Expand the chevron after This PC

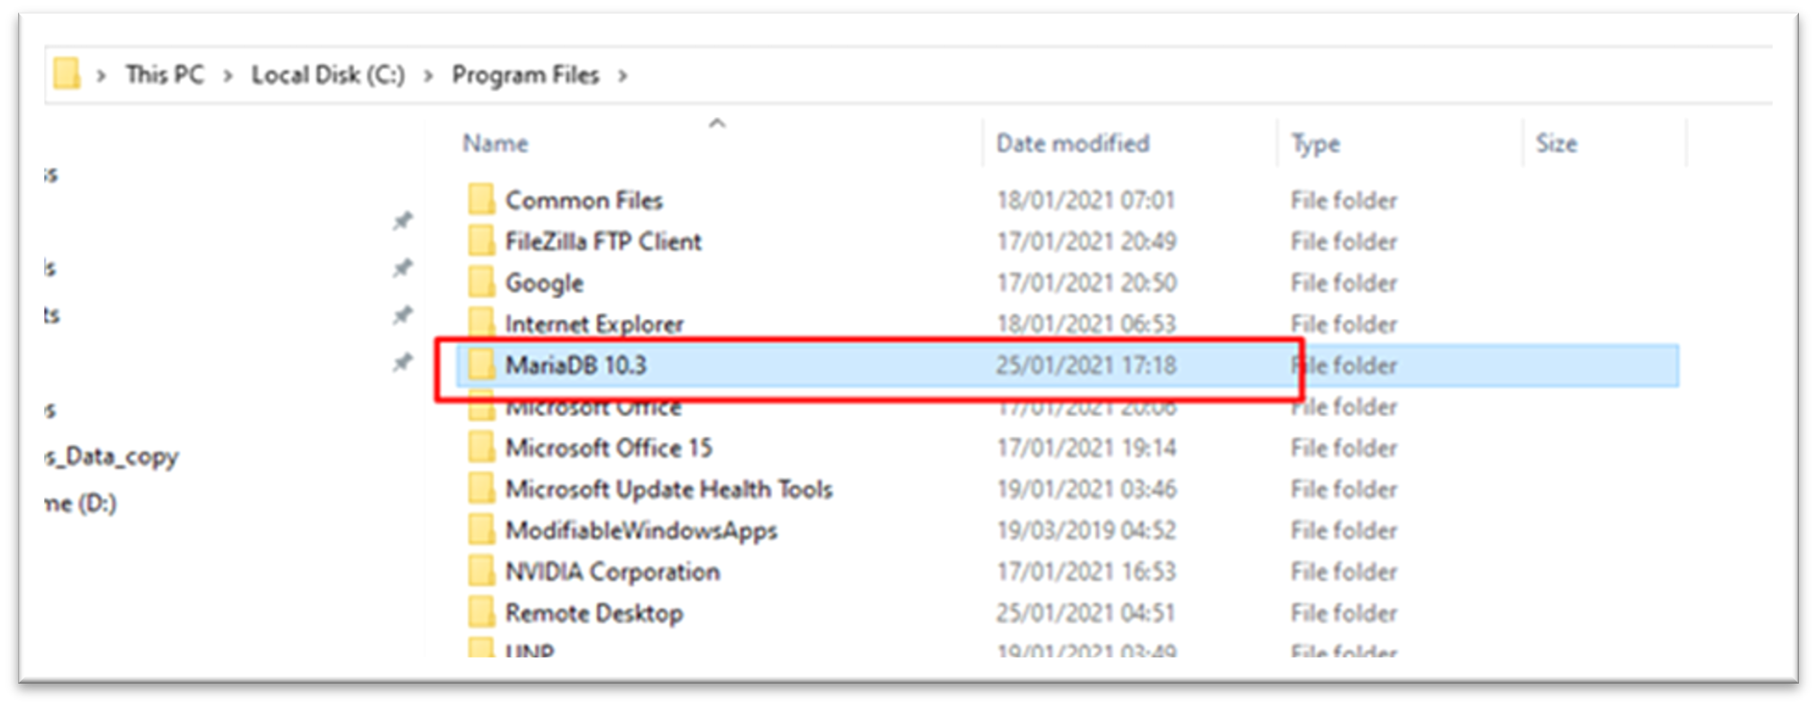[228, 76]
